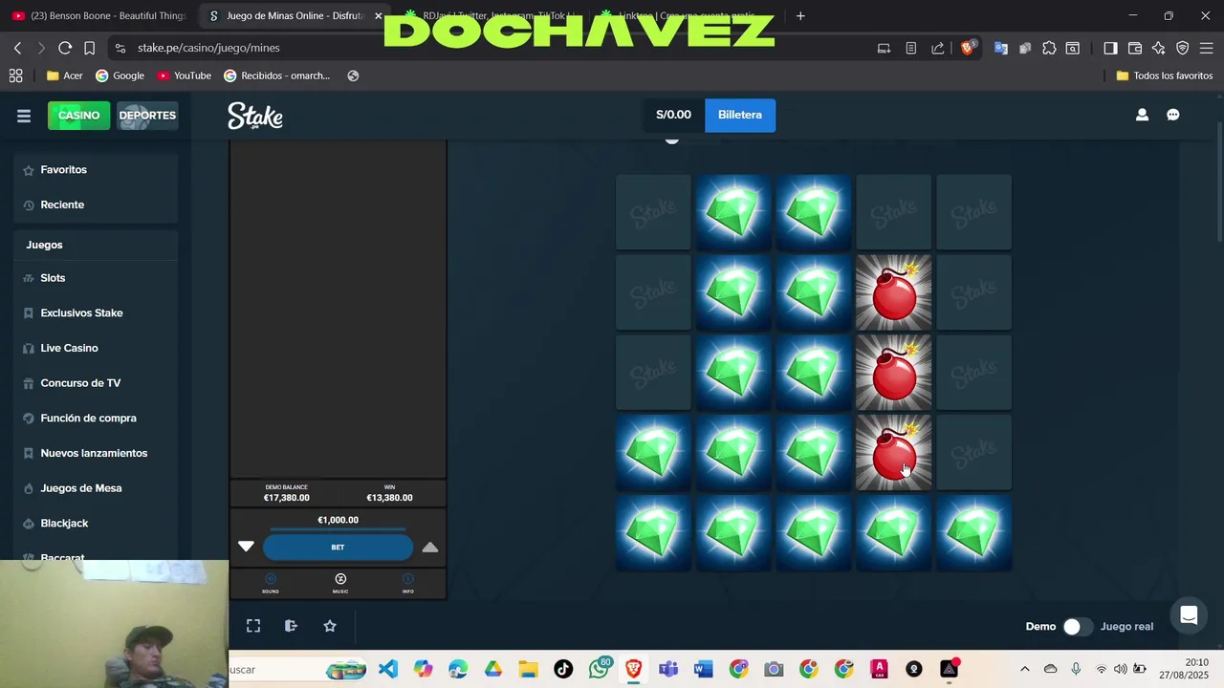Click the blue BET button
1224x688 pixels.
point(338,547)
